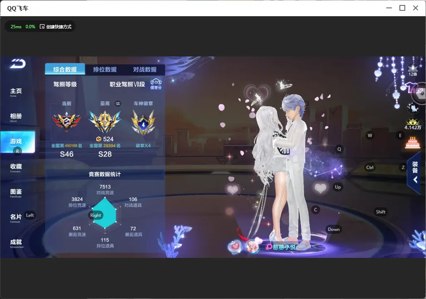426x299 pixels.
Task: Click the W key overlay button
Action: [x=370, y=135]
